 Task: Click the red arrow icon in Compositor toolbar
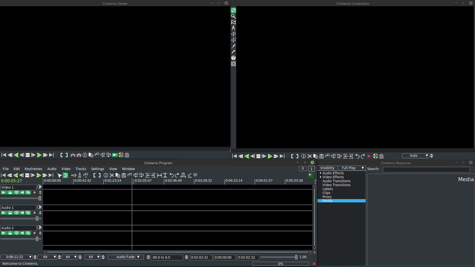369,156
